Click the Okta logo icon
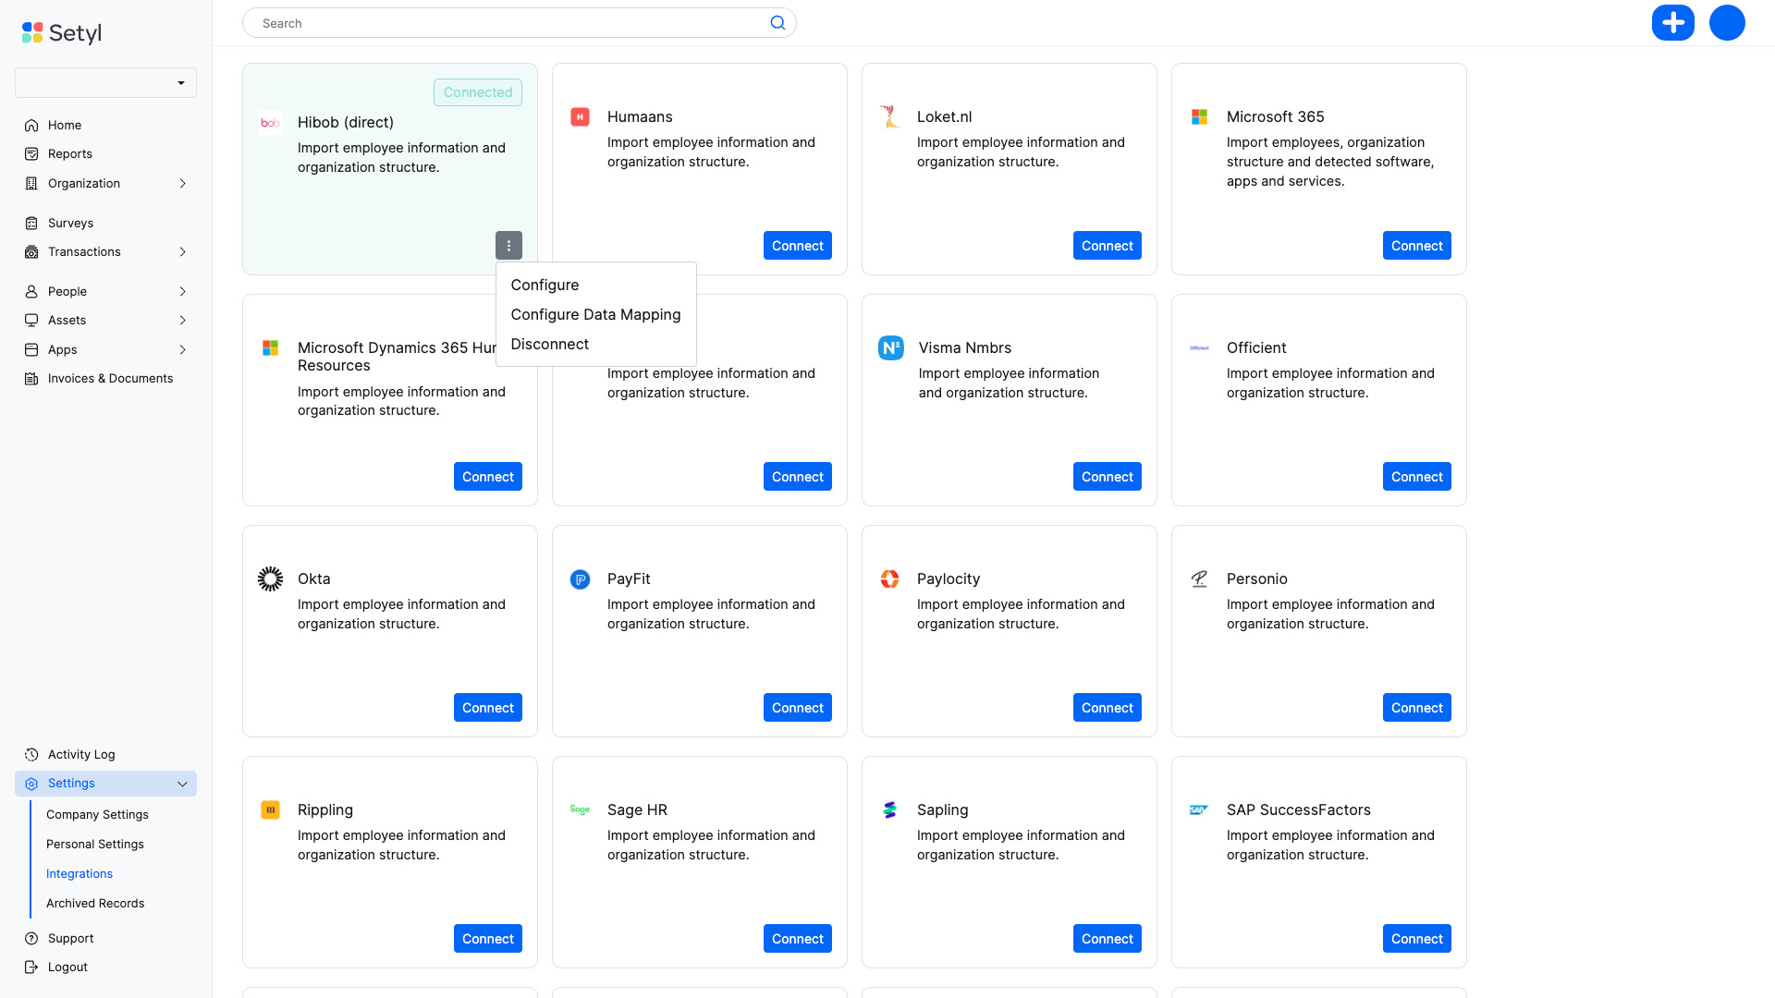Viewport: 1775px width, 998px height. (x=270, y=579)
